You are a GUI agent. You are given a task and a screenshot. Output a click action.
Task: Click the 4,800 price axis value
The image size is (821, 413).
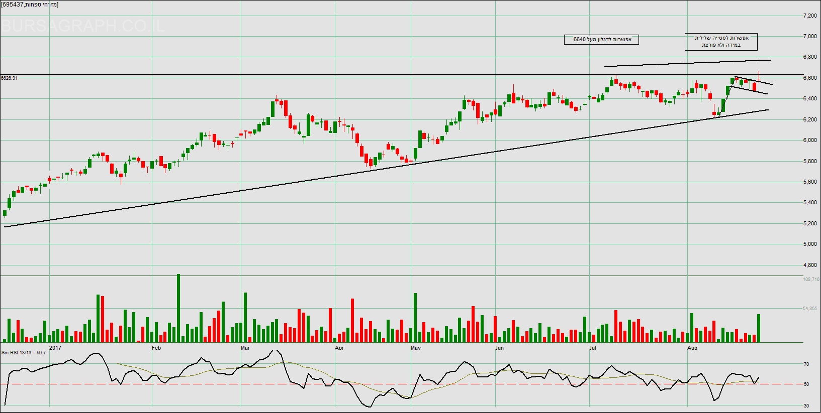pyautogui.click(x=810, y=265)
